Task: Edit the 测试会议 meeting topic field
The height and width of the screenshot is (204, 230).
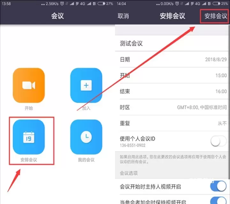Action: click(172, 43)
